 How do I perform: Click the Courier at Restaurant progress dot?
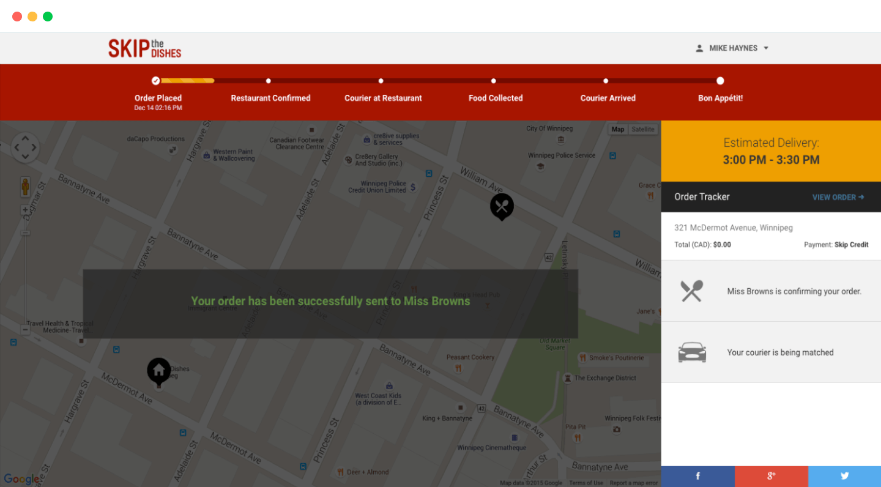pos(381,81)
